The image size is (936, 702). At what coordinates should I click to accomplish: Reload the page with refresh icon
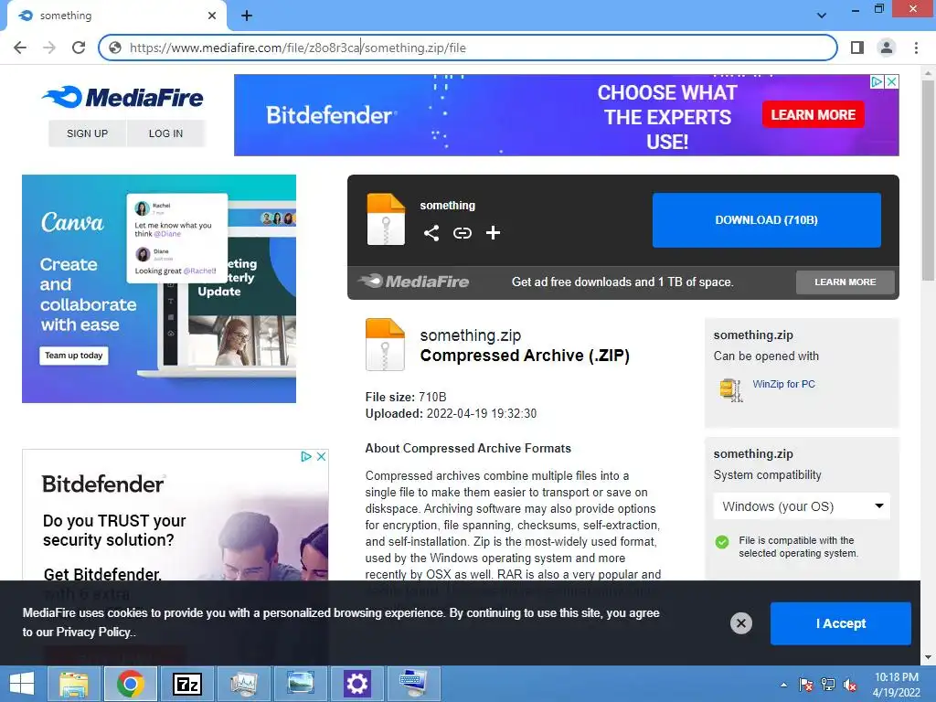(x=79, y=48)
